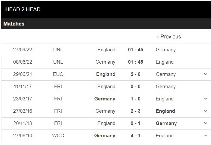Expand the 27/03/16 Germany 2-3 England row
The image size is (211, 145).
pyautogui.click(x=205, y=111)
